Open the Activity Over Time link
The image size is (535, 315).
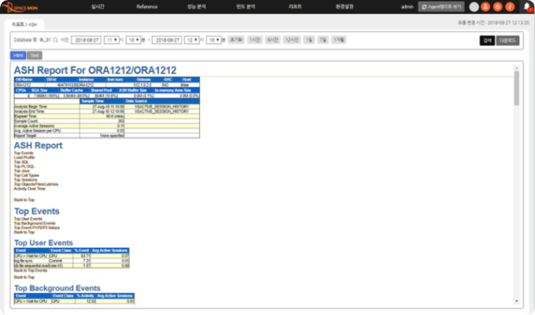tap(29, 188)
